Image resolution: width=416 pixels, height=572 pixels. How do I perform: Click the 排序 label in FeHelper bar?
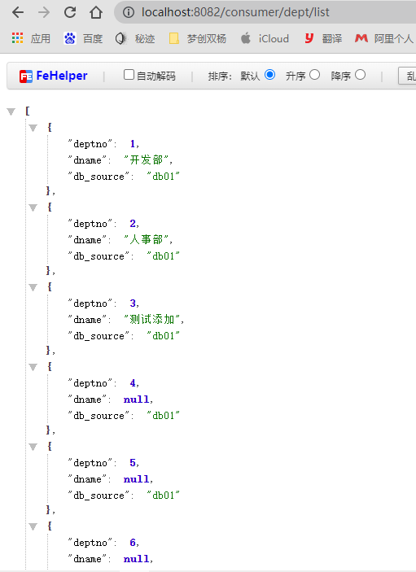(x=219, y=76)
